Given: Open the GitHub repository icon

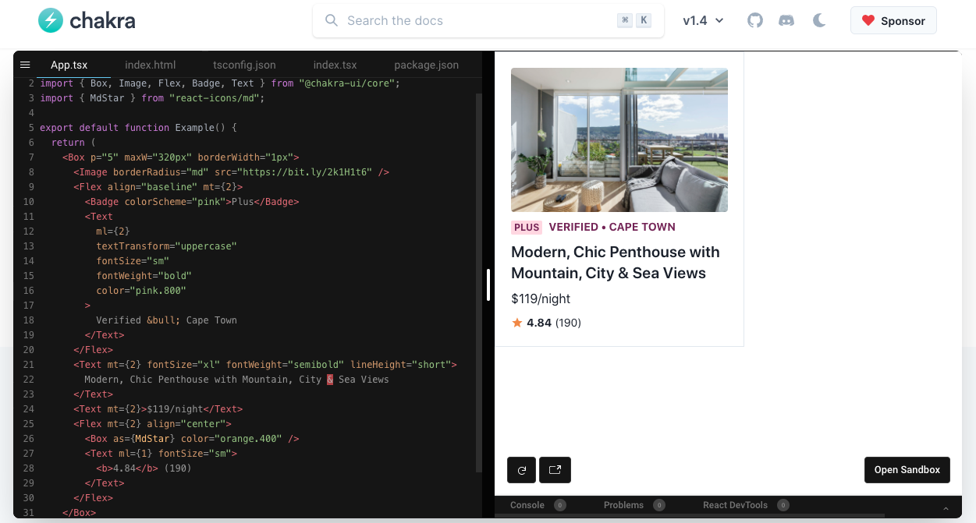Looking at the screenshot, I should 755,21.
